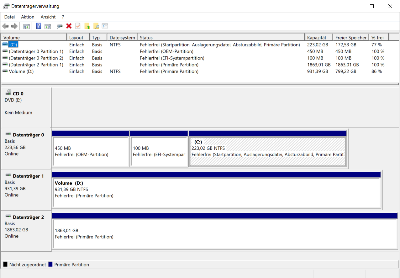This screenshot has height=278, width=400.
Task: Click the 1863,01 GB capacity cell
Action: (319, 65)
